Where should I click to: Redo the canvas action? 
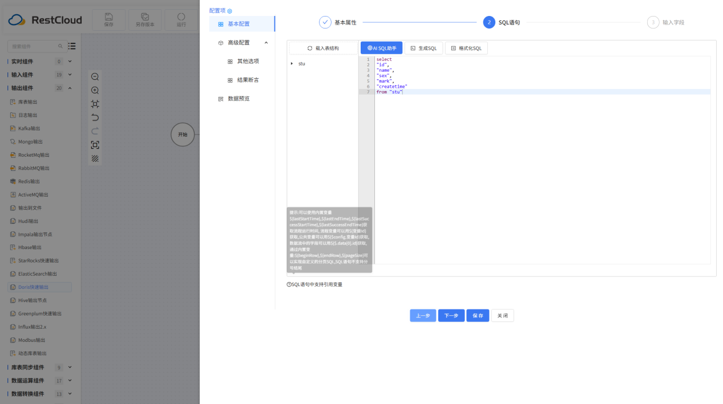pos(95,132)
